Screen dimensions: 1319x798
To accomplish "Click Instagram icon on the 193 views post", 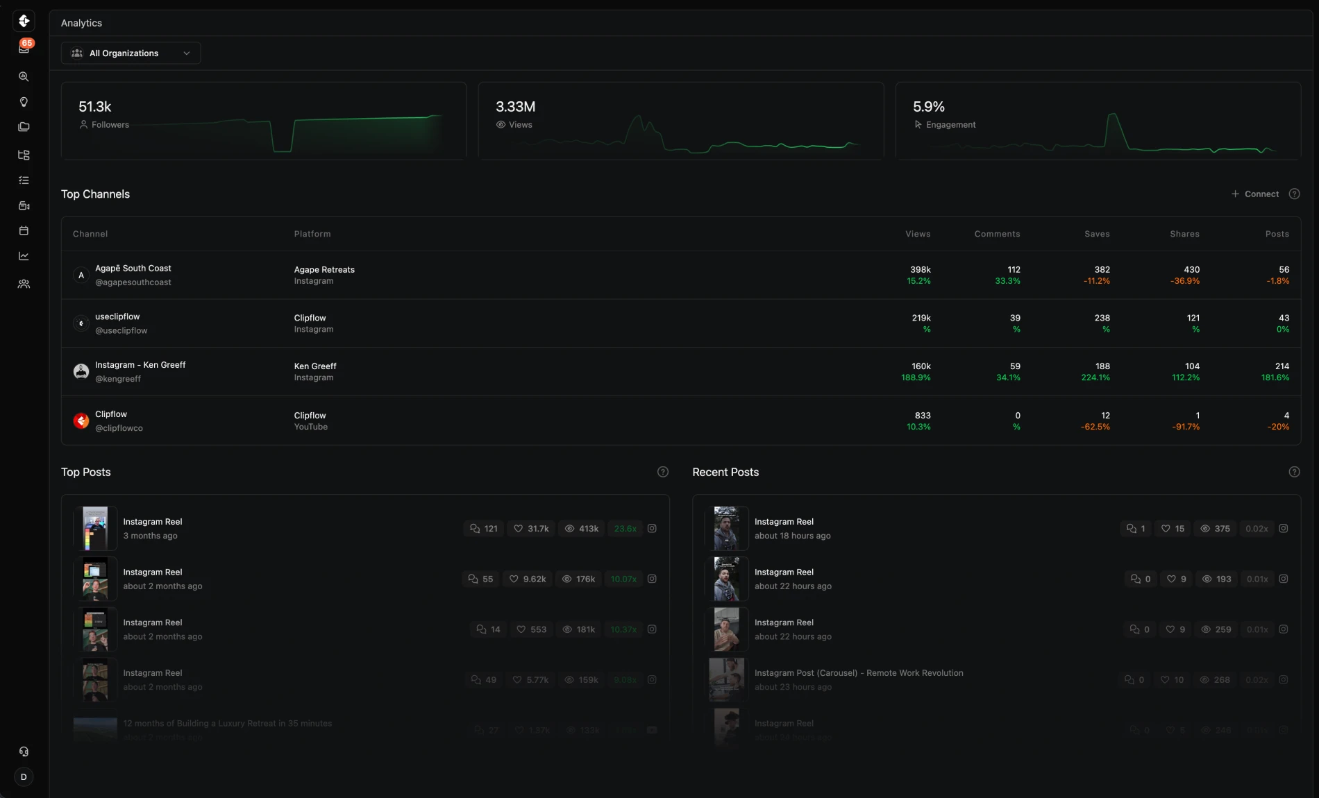I will pos(1284,579).
